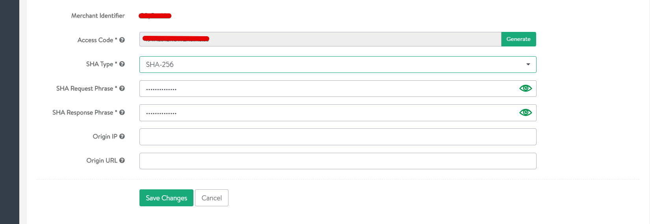The width and height of the screenshot is (650, 224).
Task: Toggle visibility of SHA Response Phrase
Action: (526, 113)
